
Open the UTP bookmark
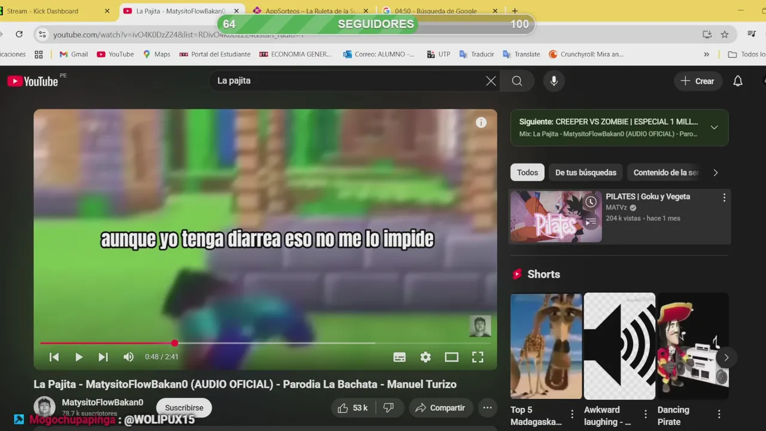(x=439, y=54)
